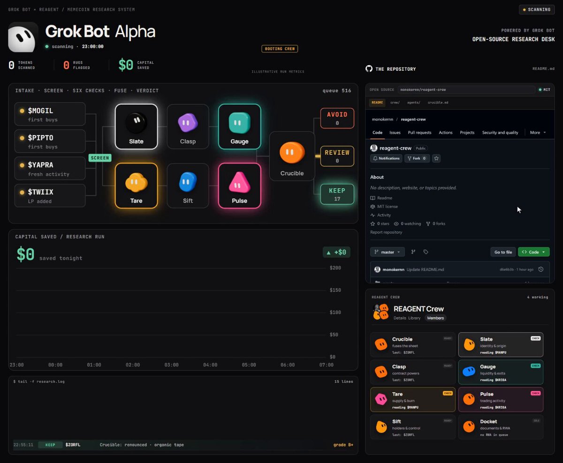This screenshot has height=463, width=563.
Task: Open the Sift crew member card
Action: click(413, 427)
